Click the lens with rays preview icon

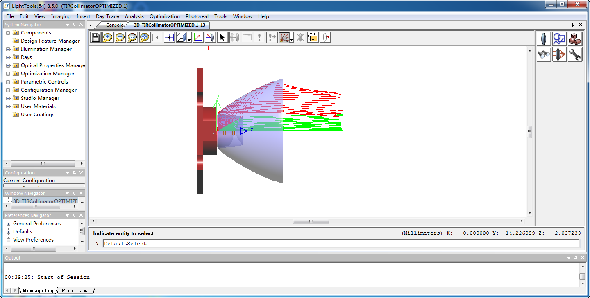coord(210,38)
